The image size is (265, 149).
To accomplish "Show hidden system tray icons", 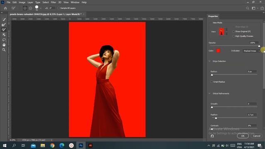I will [209, 146].
